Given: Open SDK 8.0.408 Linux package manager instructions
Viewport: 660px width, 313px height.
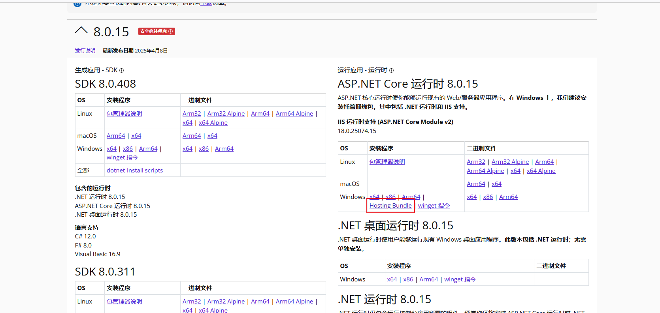Looking at the screenshot, I should [x=124, y=114].
